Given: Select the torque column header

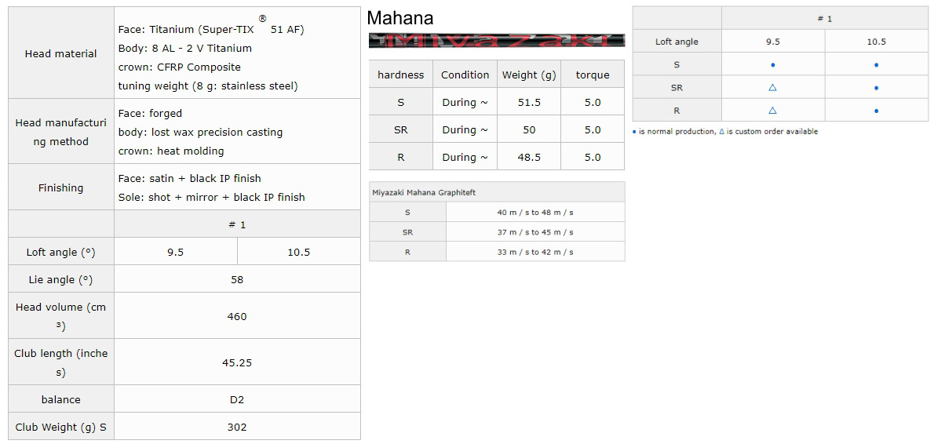Looking at the screenshot, I should click(593, 75).
